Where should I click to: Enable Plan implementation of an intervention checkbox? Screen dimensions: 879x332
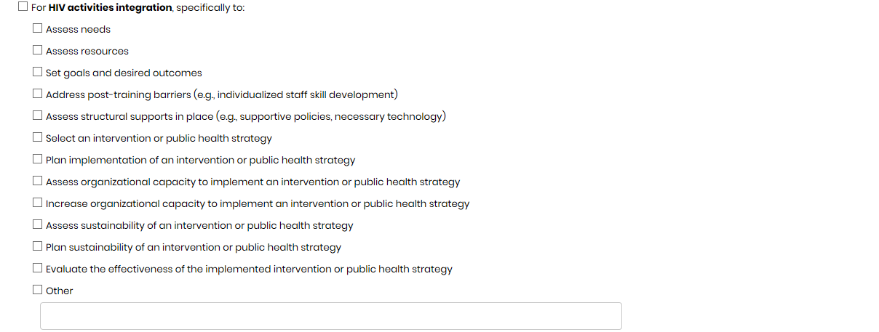(38, 160)
